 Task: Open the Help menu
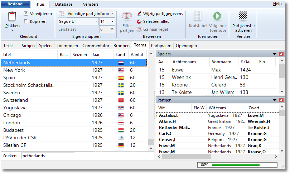pyautogui.click(x=277, y=4)
